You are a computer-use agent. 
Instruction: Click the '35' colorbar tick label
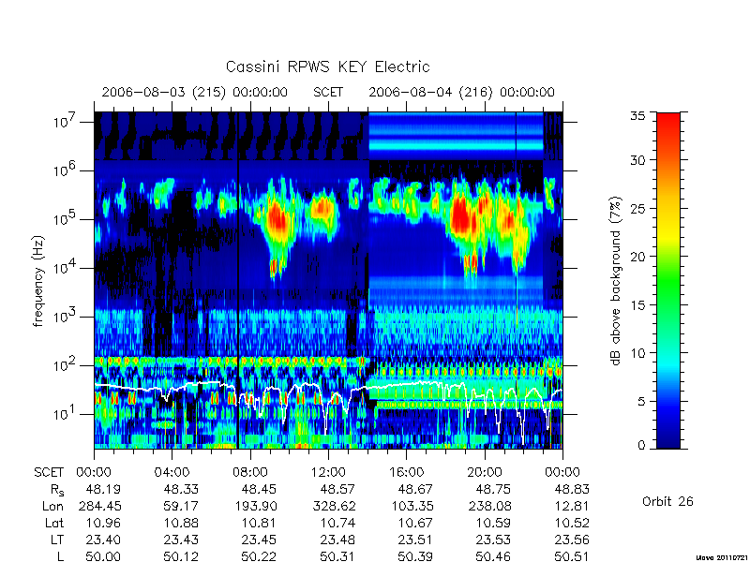point(637,116)
